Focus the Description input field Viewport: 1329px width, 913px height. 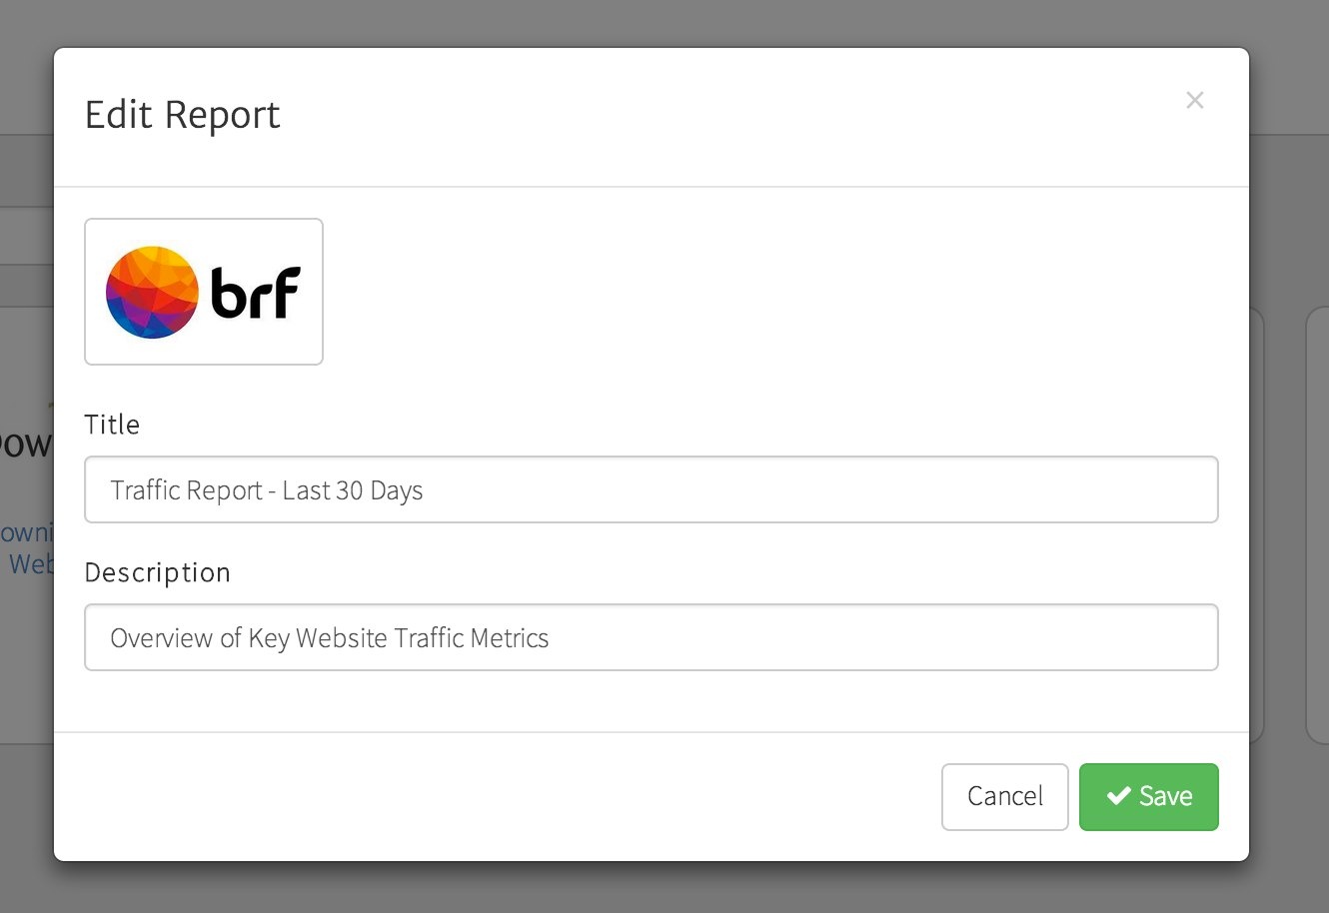[652, 637]
